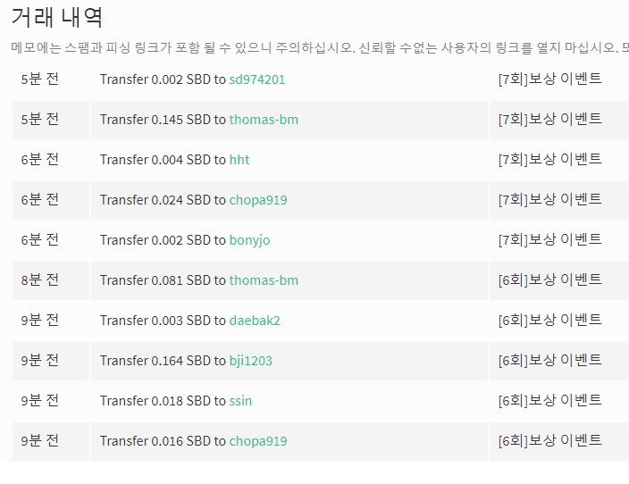The width and height of the screenshot is (629, 484).
Task: Open the bji1203 account link
Action: click(x=250, y=360)
